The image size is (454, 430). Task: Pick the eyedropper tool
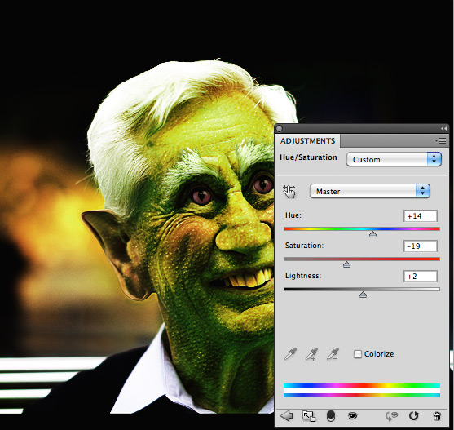290,354
